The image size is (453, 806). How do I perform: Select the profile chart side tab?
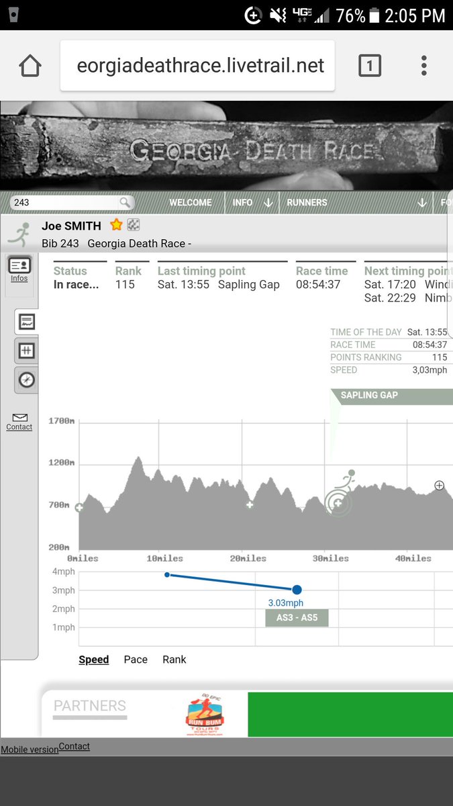click(x=26, y=322)
